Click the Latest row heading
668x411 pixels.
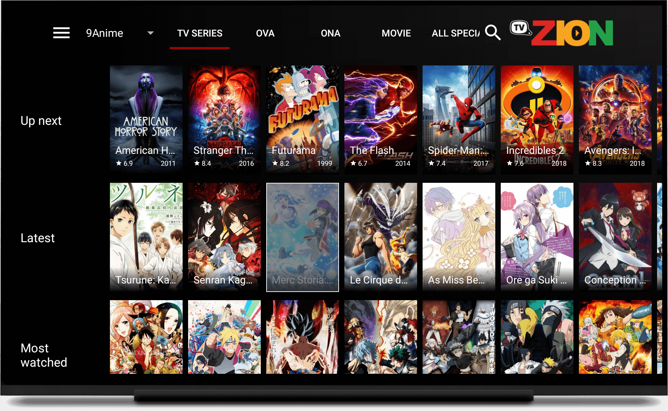[x=38, y=238]
